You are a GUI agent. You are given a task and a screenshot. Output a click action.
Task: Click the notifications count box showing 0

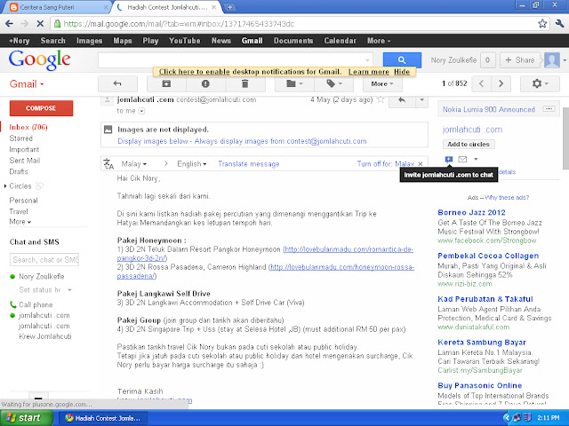coord(487,60)
